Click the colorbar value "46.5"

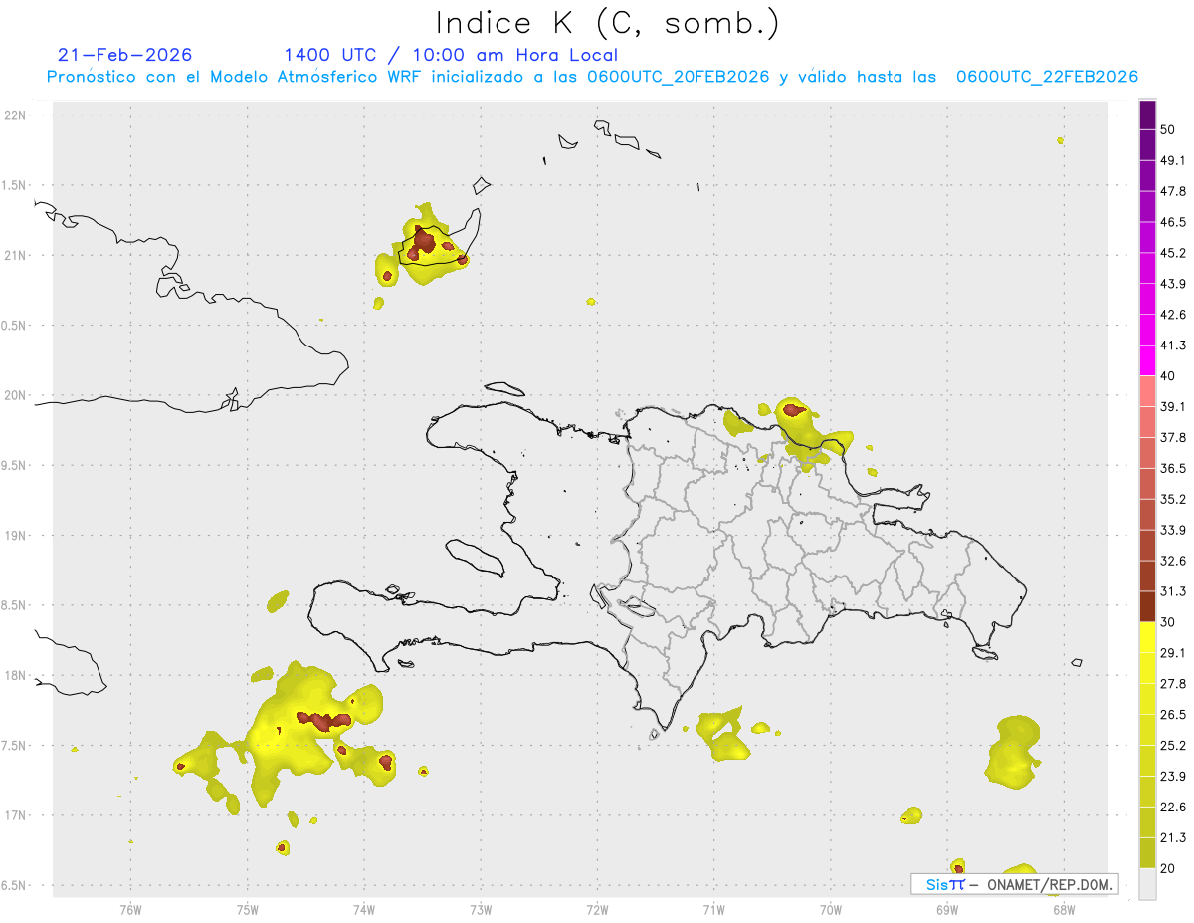1173,222
